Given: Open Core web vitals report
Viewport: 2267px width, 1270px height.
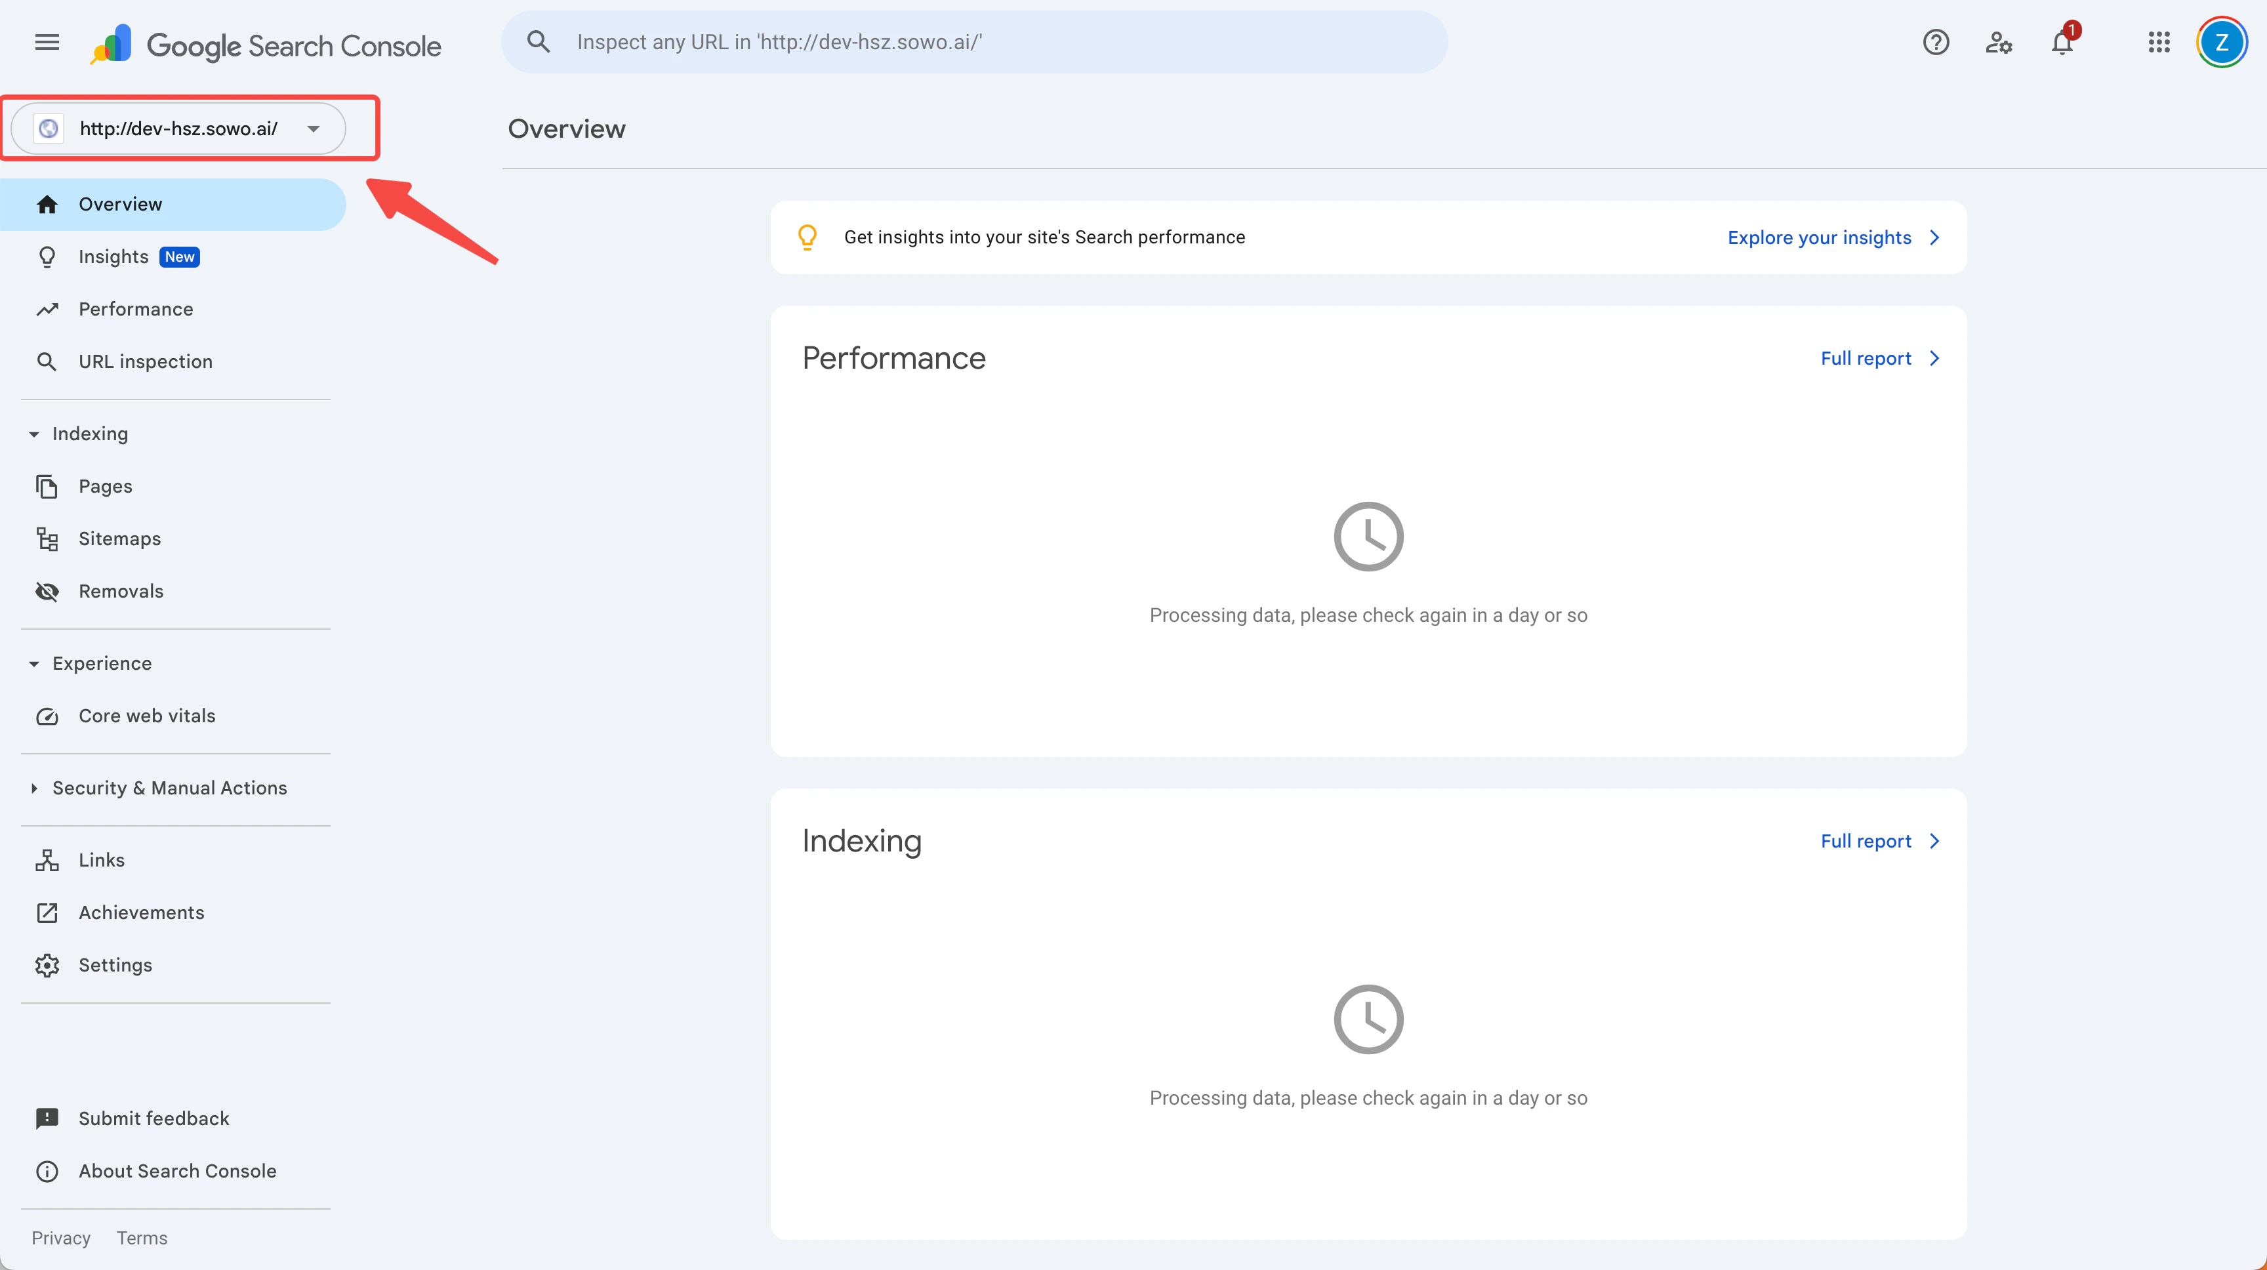Looking at the screenshot, I should click(146, 716).
